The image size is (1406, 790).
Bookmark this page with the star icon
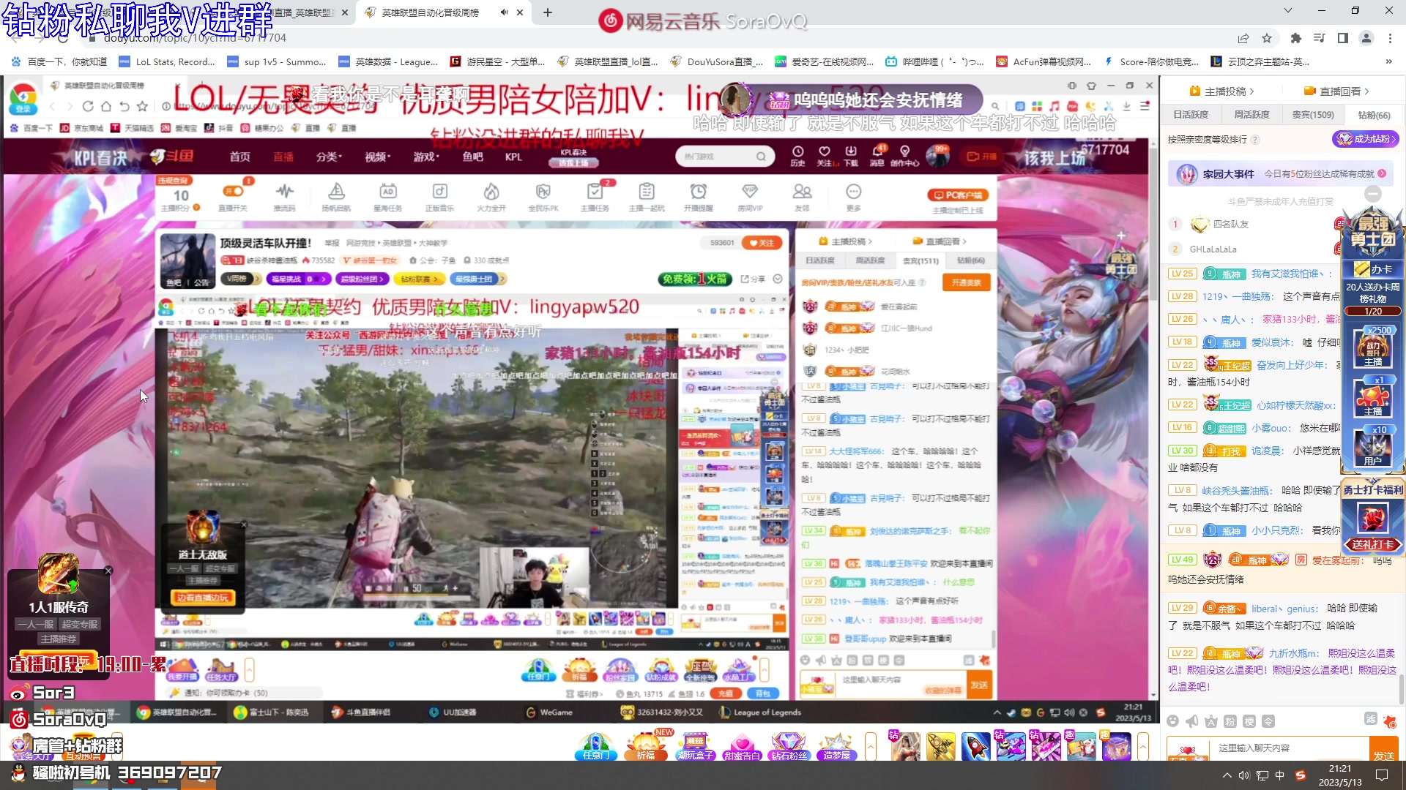click(1267, 38)
